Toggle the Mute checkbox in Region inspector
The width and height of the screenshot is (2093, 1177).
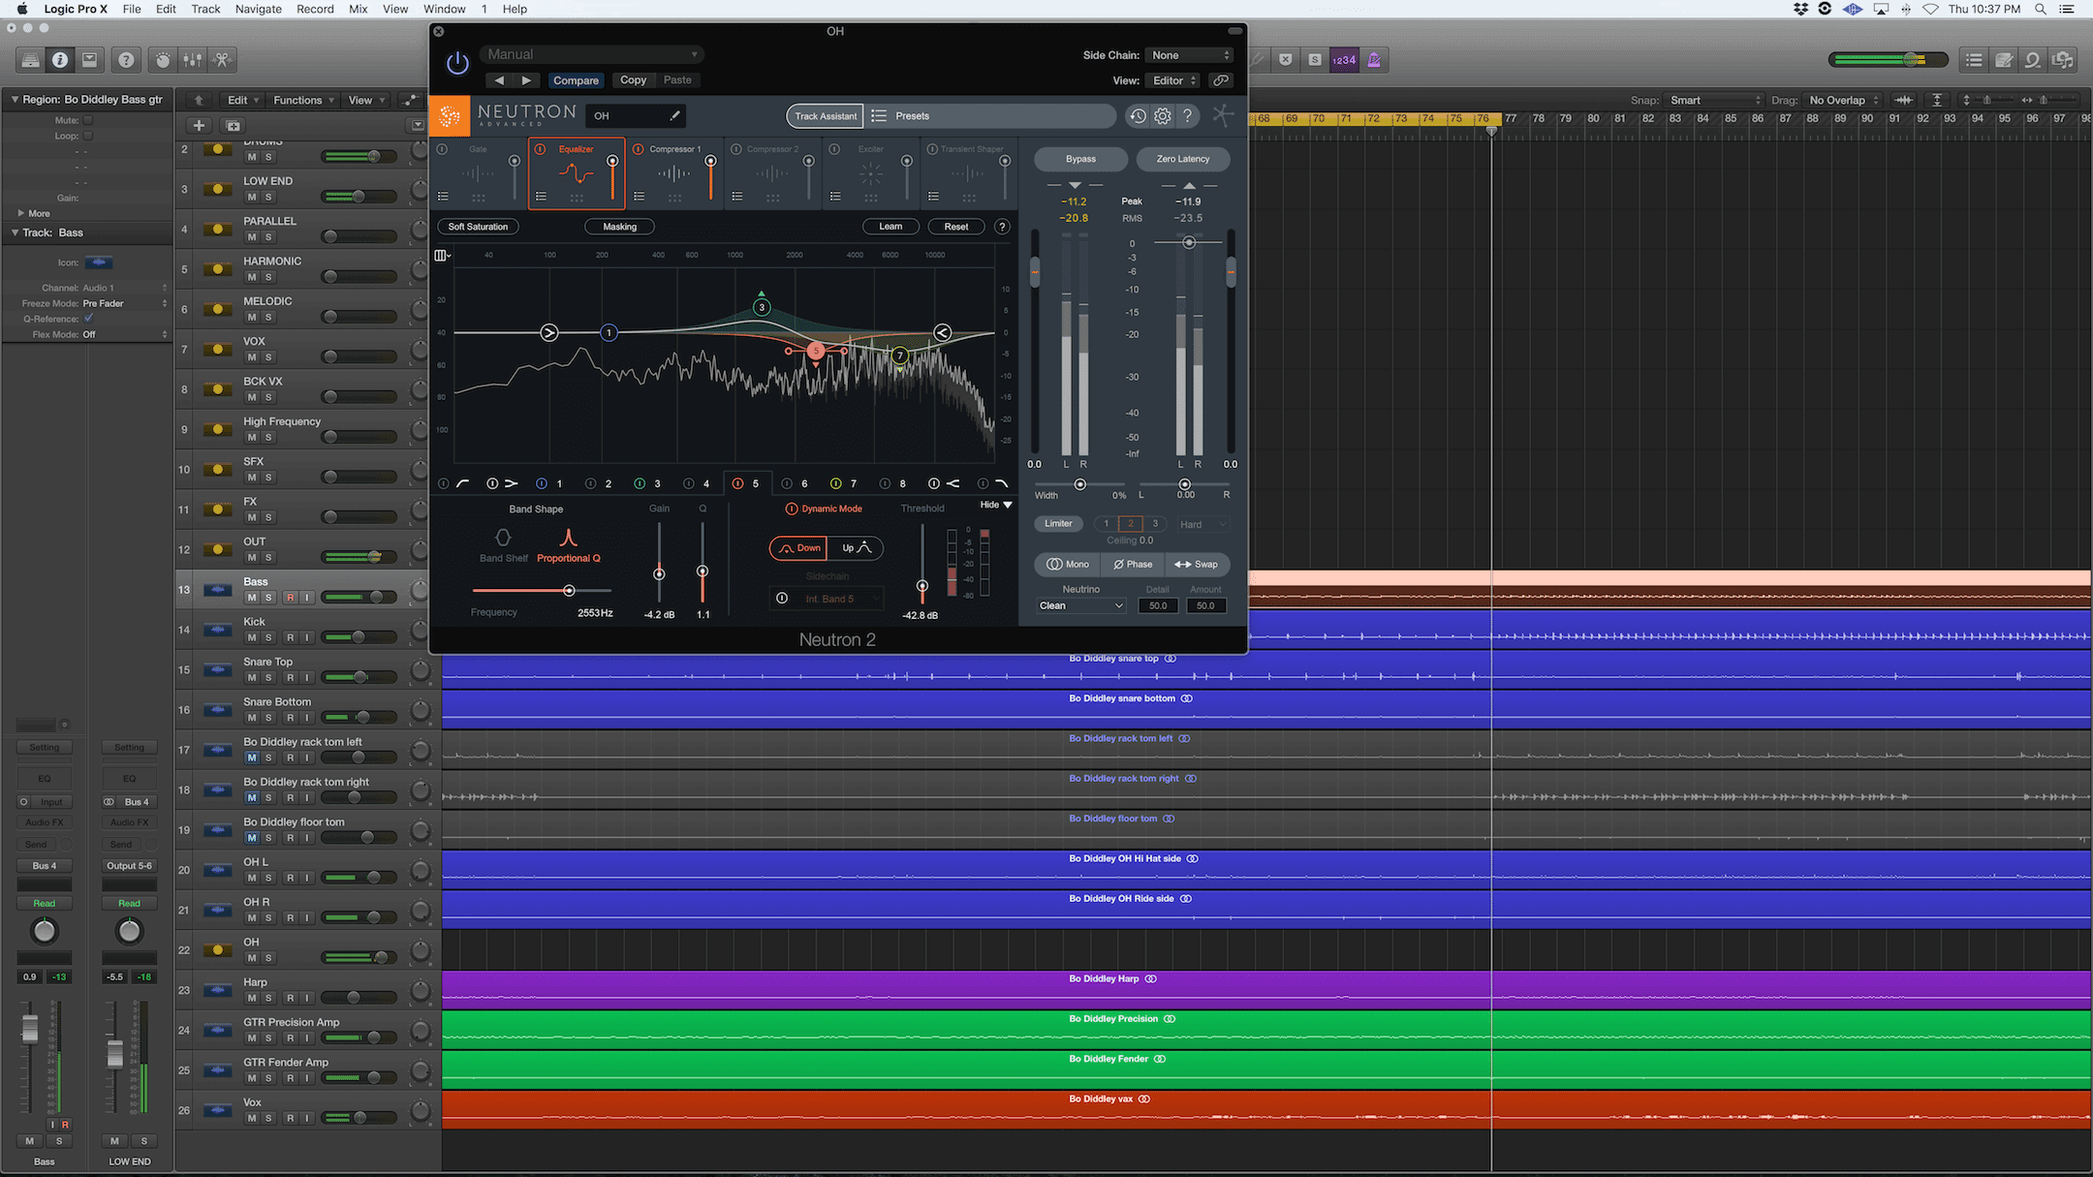pyautogui.click(x=87, y=120)
